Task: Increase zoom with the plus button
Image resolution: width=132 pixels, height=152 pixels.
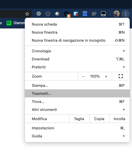Action: [x=106, y=76]
